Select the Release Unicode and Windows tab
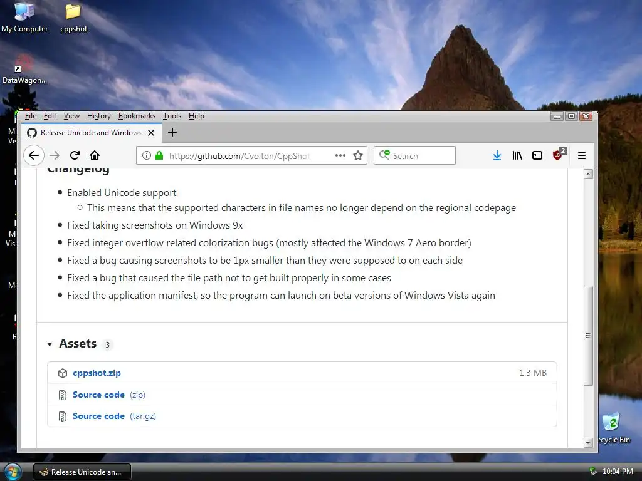 tap(92, 133)
